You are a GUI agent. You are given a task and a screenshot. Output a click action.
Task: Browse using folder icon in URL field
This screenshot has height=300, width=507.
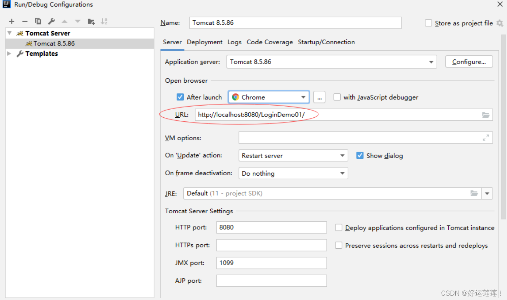[486, 115]
